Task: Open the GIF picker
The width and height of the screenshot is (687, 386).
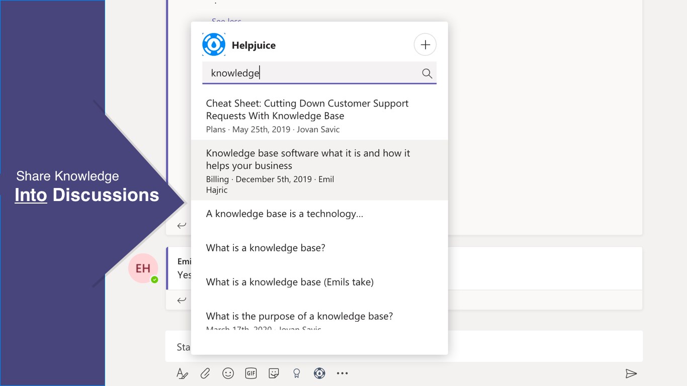Action: (251, 373)
